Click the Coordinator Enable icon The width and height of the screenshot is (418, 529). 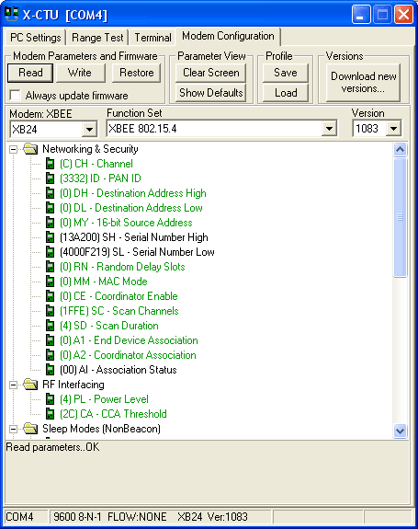click(50, 296)
